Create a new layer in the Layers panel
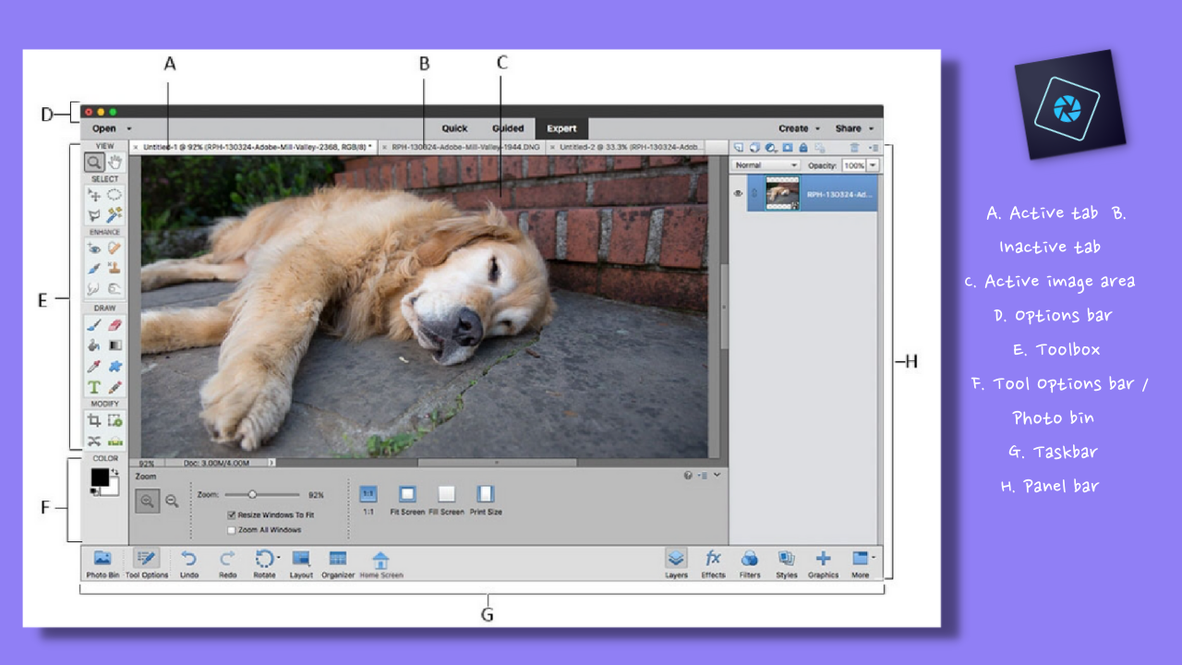 (739, 147)
